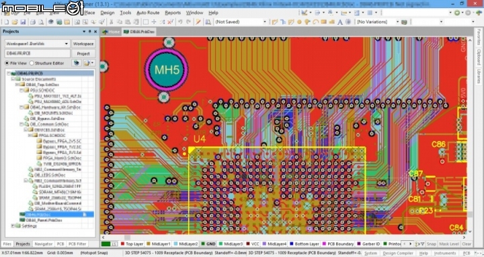
Task: Open the Help menu
Action: click(213, 13)
